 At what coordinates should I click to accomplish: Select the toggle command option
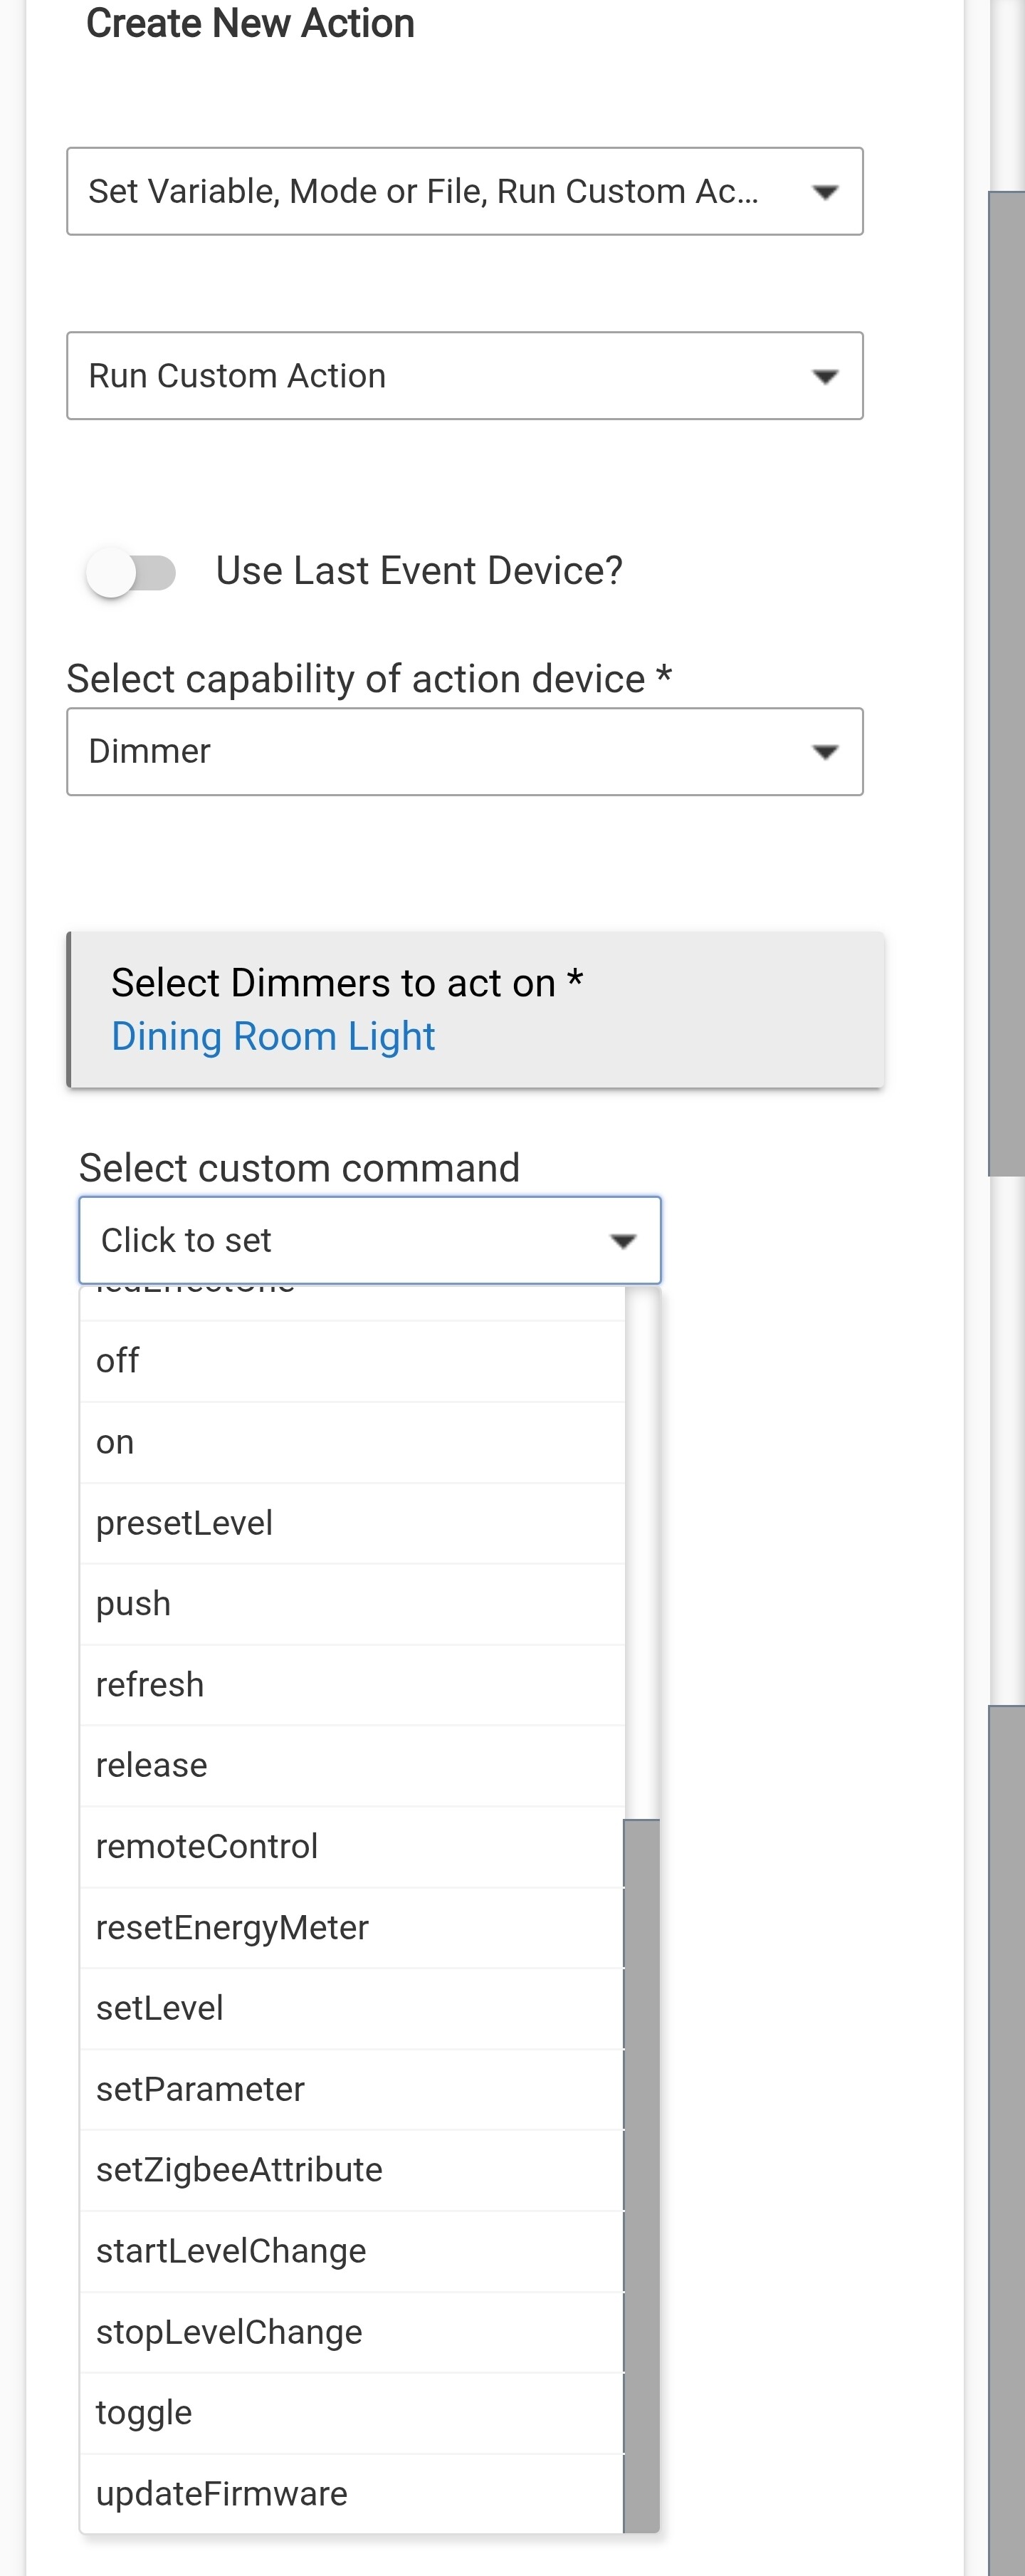point(352,2413)
